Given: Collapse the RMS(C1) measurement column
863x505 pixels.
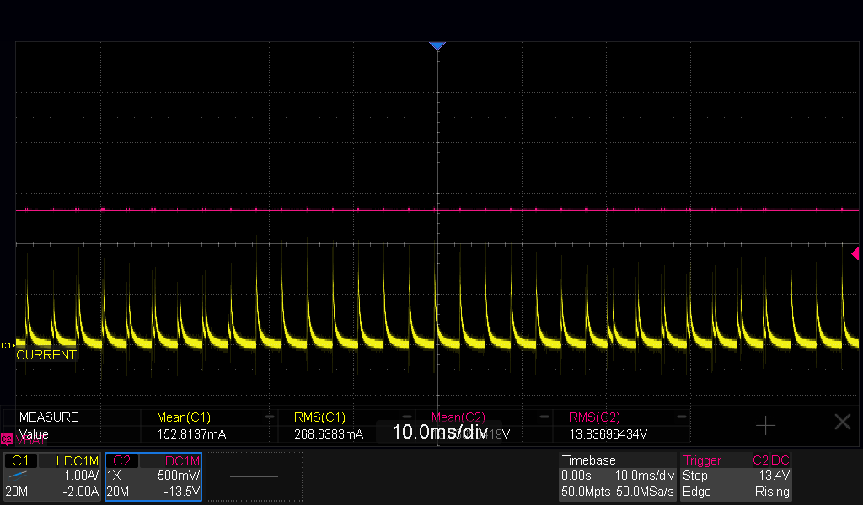Looking at the screenshot, I should pyautogui.click(x=407, y=417).
